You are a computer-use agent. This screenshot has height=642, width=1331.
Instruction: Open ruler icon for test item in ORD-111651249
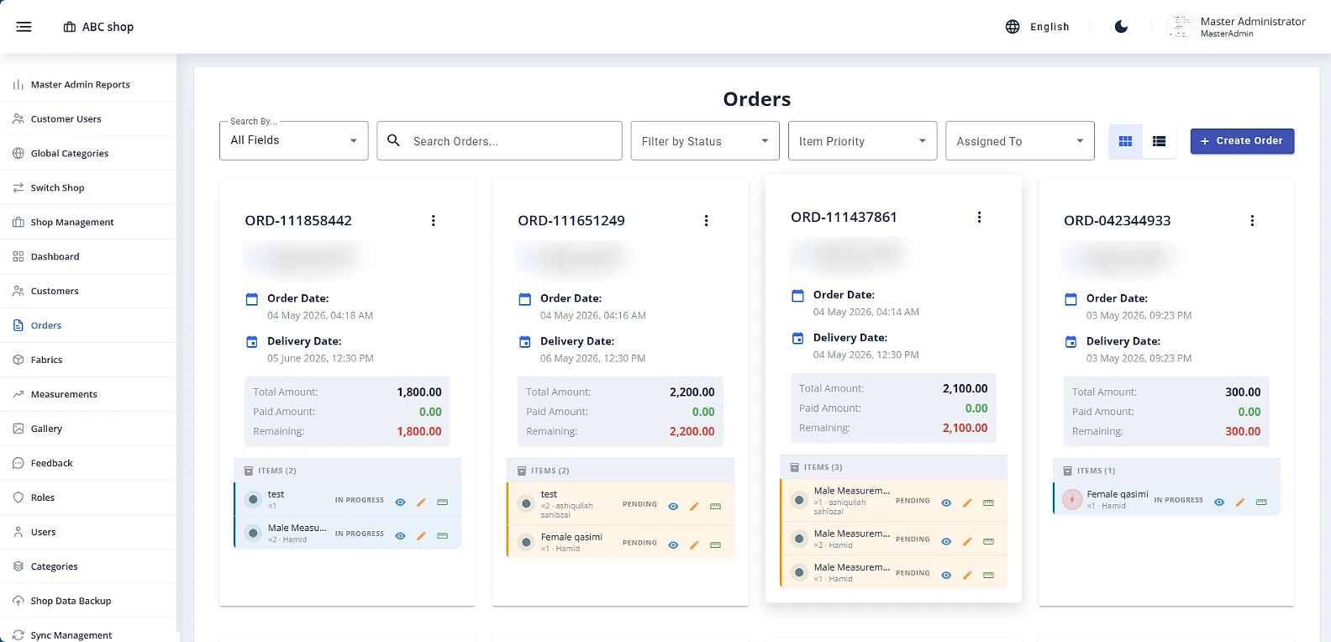[715, 506]
